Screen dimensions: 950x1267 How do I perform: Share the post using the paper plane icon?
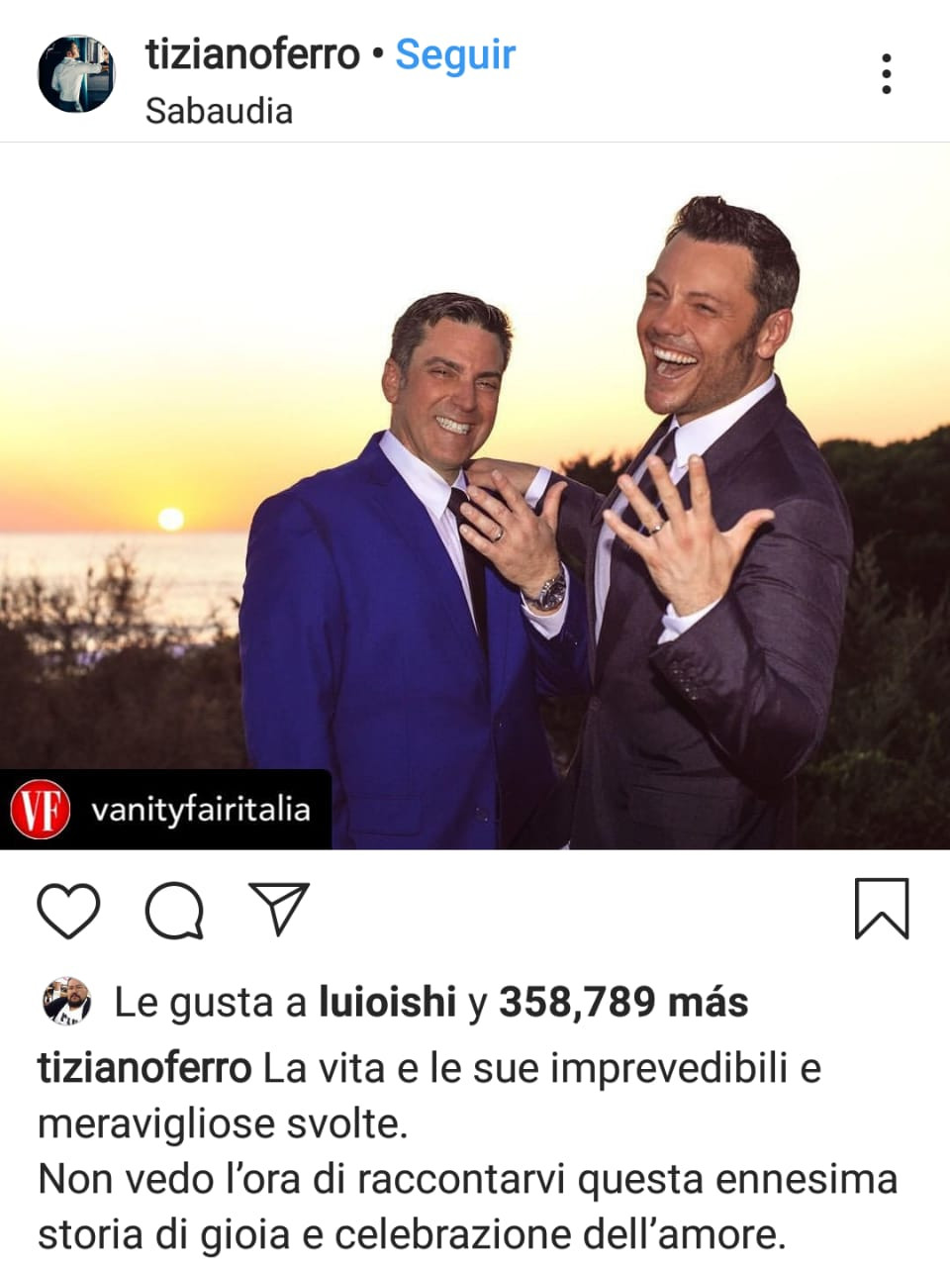[x=280, y=909]
